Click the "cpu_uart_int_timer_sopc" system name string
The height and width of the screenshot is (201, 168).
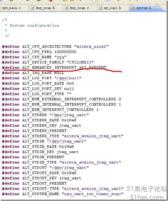(x=93, y=194)
